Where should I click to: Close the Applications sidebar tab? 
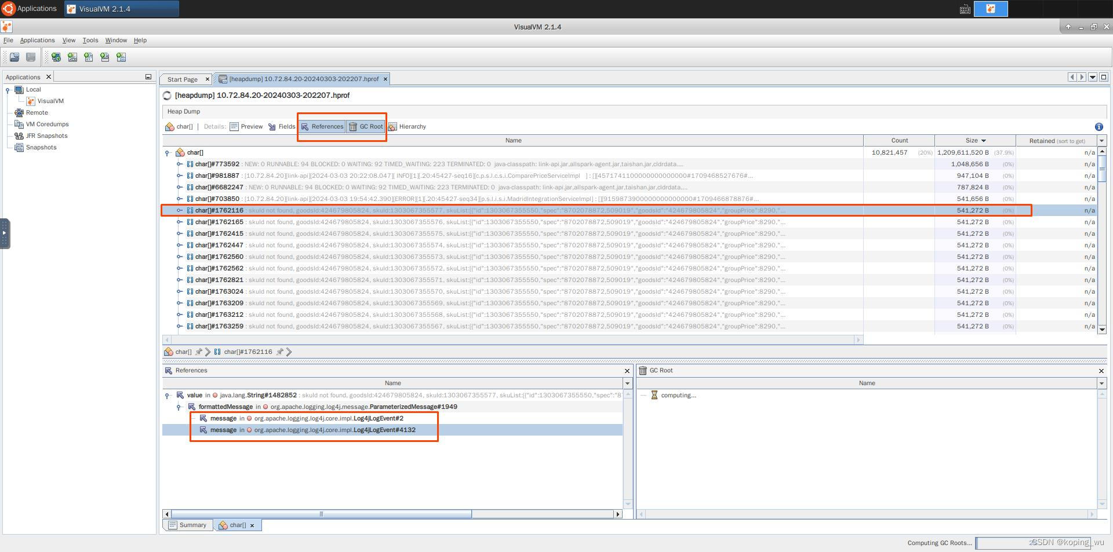coord(49,76)
